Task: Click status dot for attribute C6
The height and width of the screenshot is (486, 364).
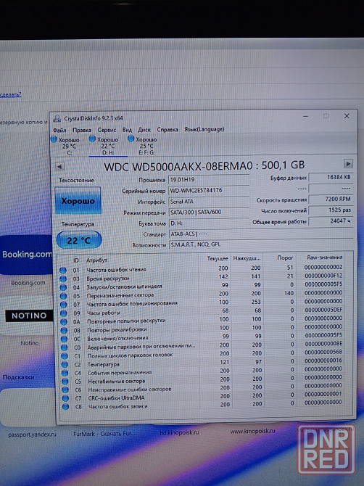Action: pos(65,390)
